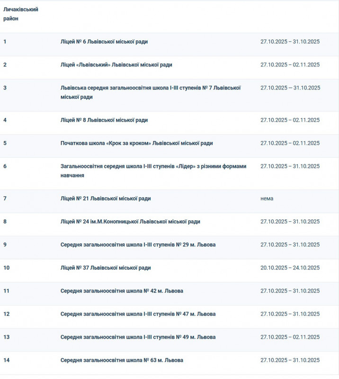Select the school № 7 name text
Image resolution: width=339 pixels, height=379 pixels.
[x=151, y=92]
